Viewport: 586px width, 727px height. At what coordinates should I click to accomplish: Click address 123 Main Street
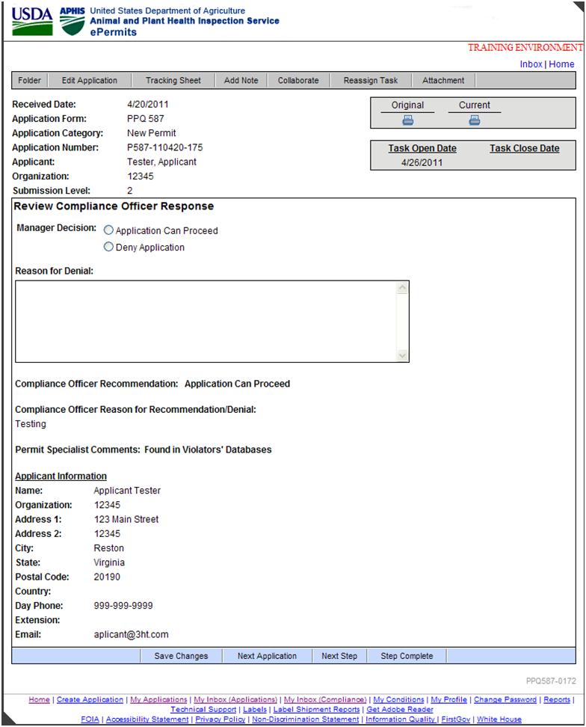tap(126, 519)
